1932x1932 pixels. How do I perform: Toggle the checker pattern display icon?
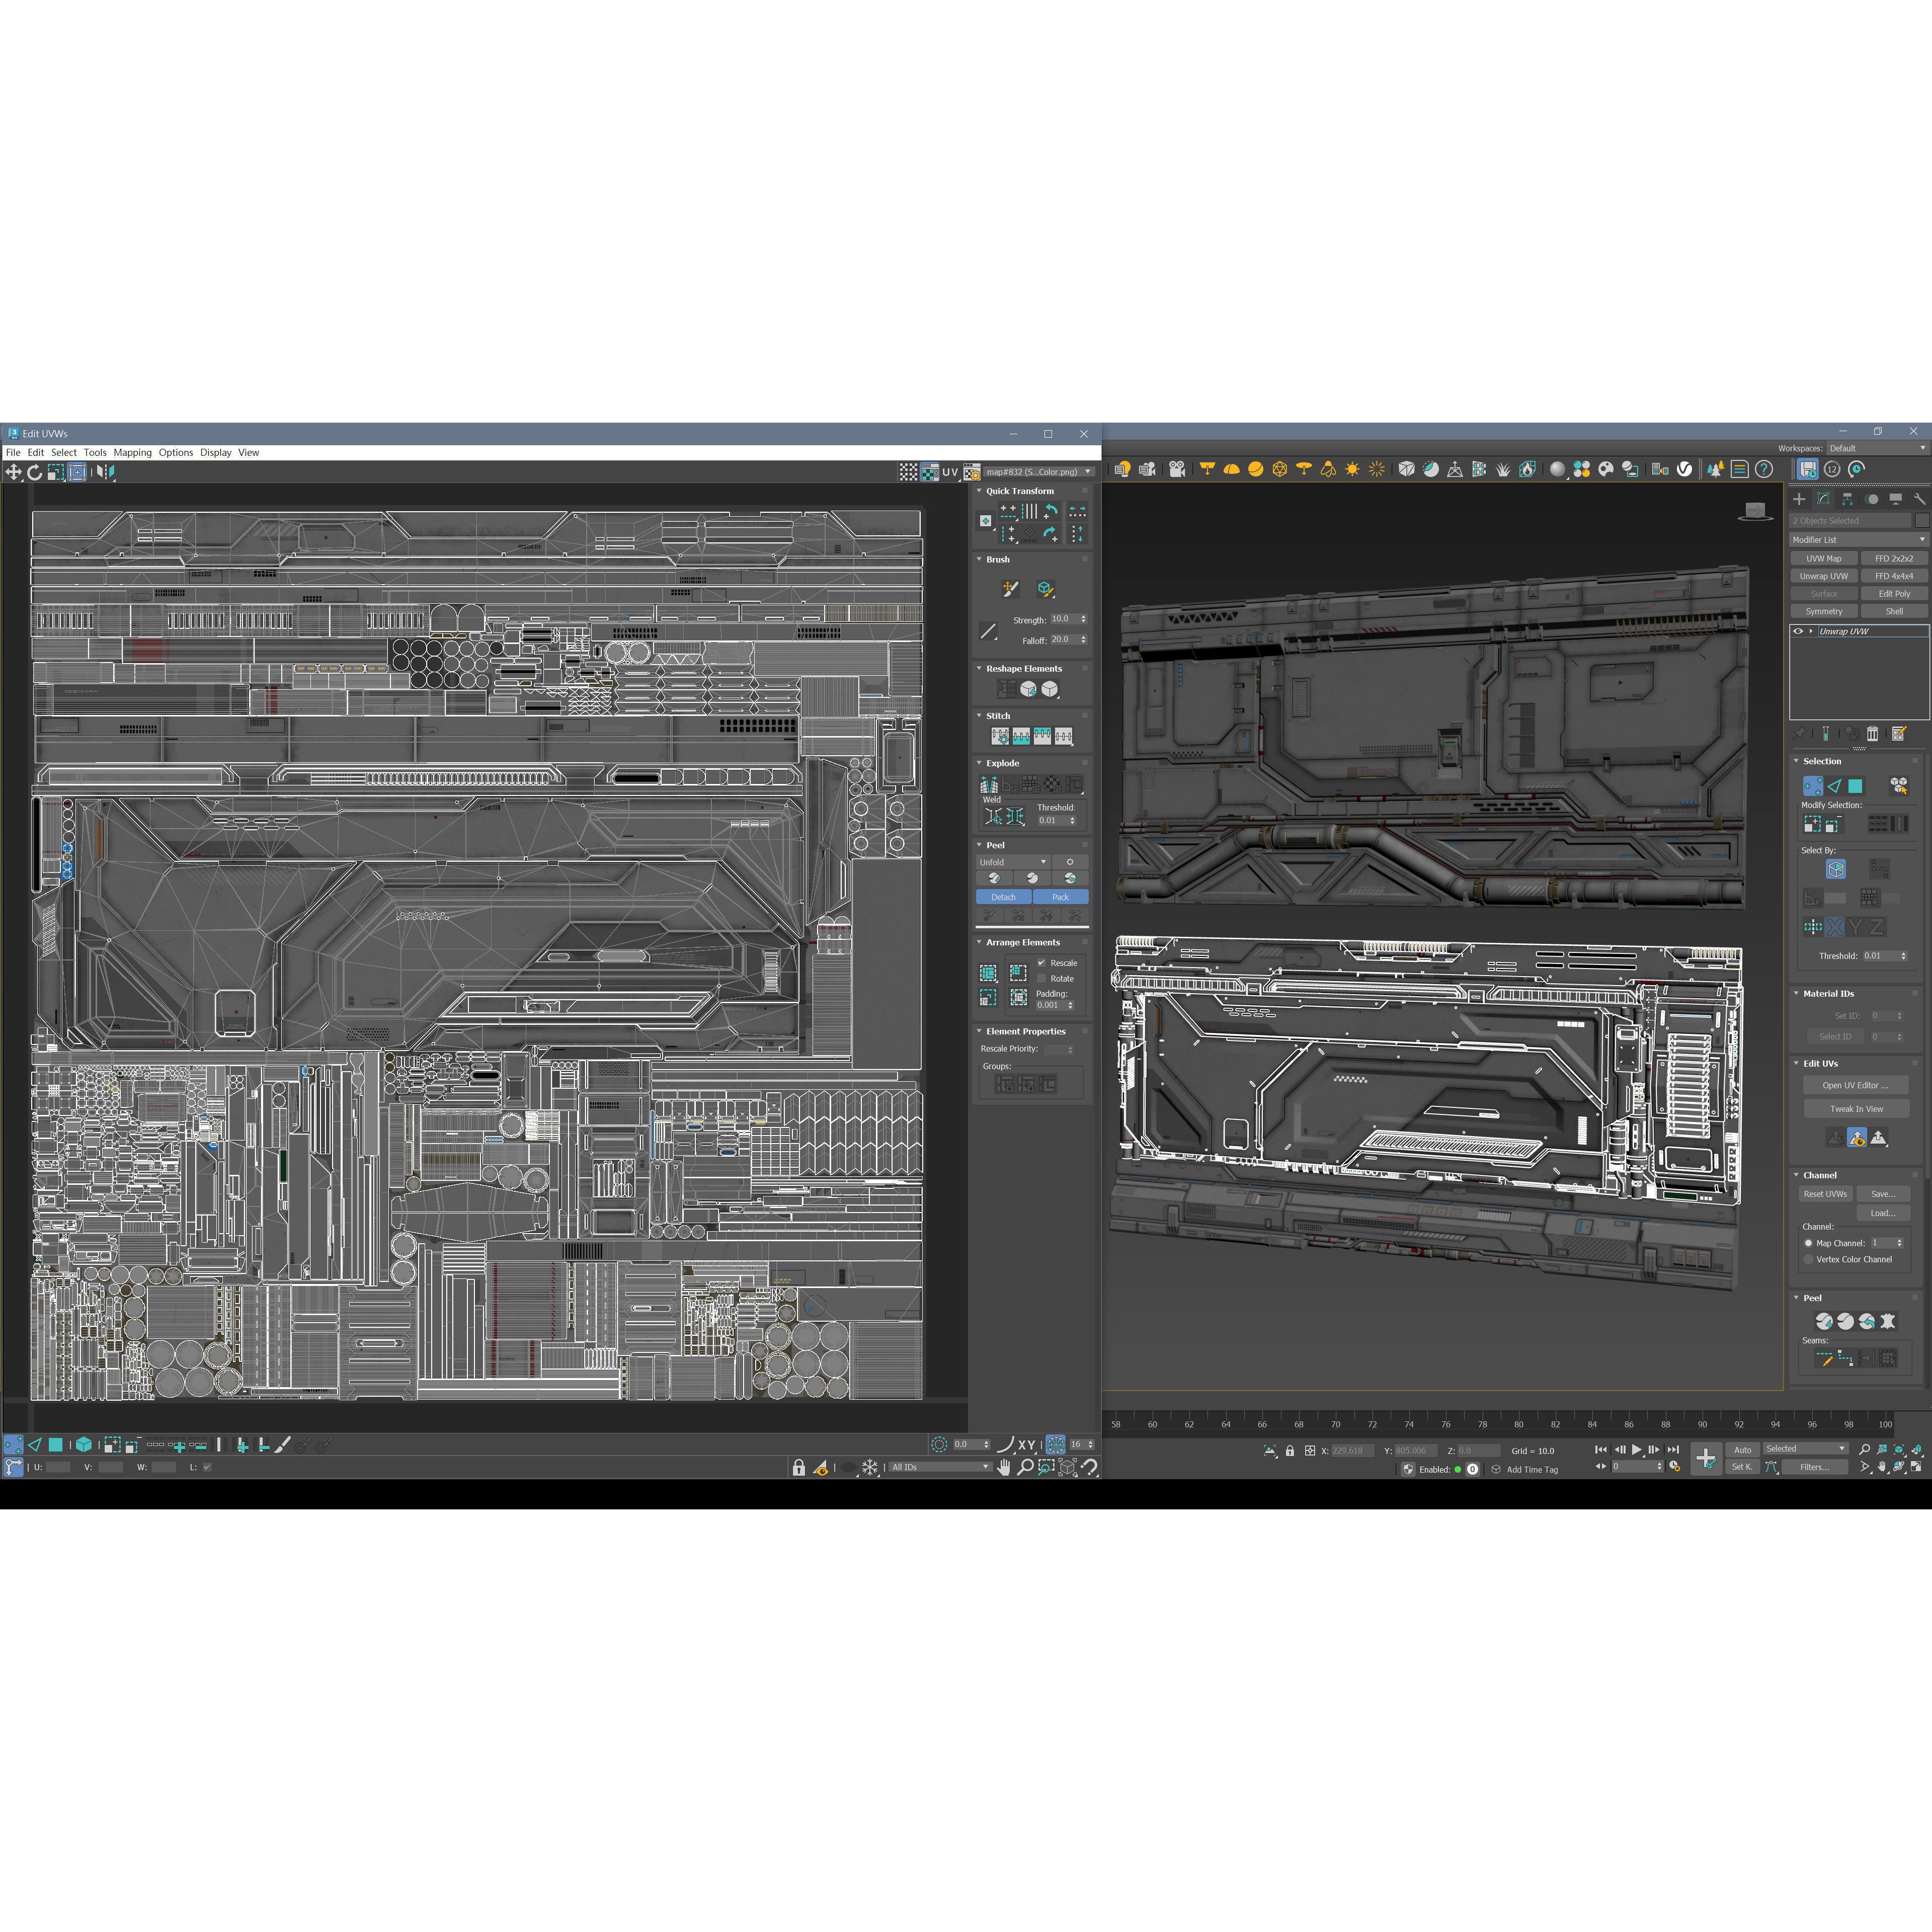point(908,472)
